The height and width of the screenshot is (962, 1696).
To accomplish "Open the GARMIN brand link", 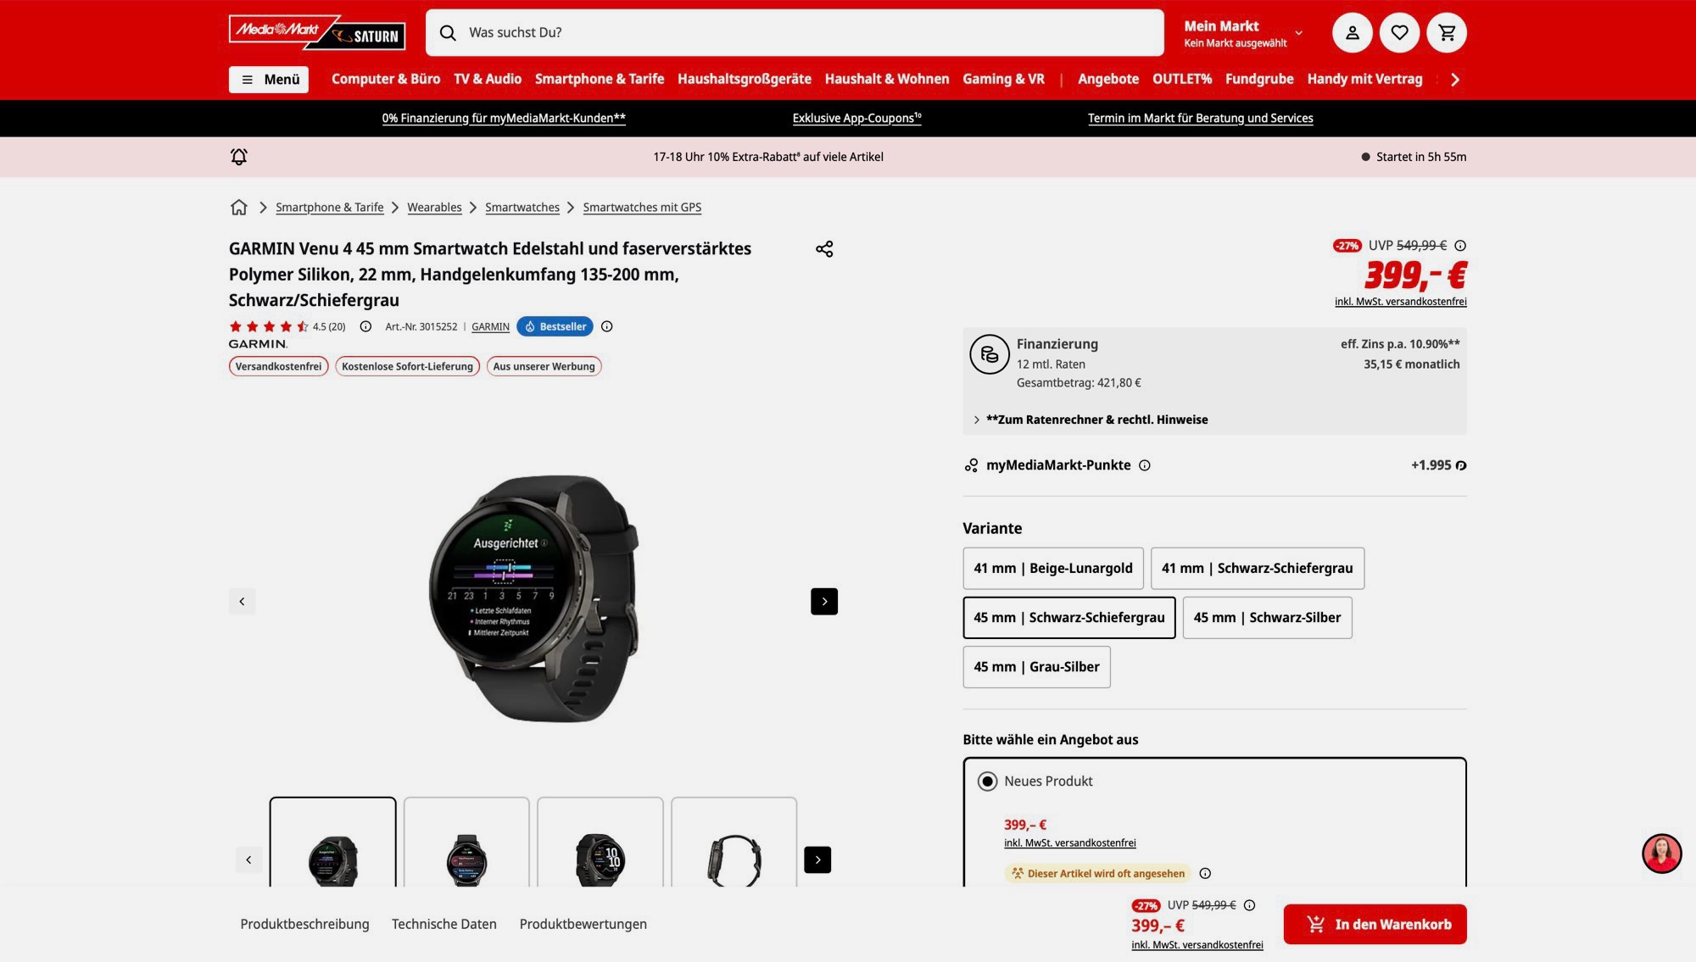I will [490, 327].
